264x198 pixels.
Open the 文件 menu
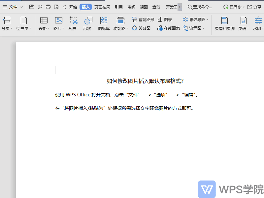tap(13, 7)
